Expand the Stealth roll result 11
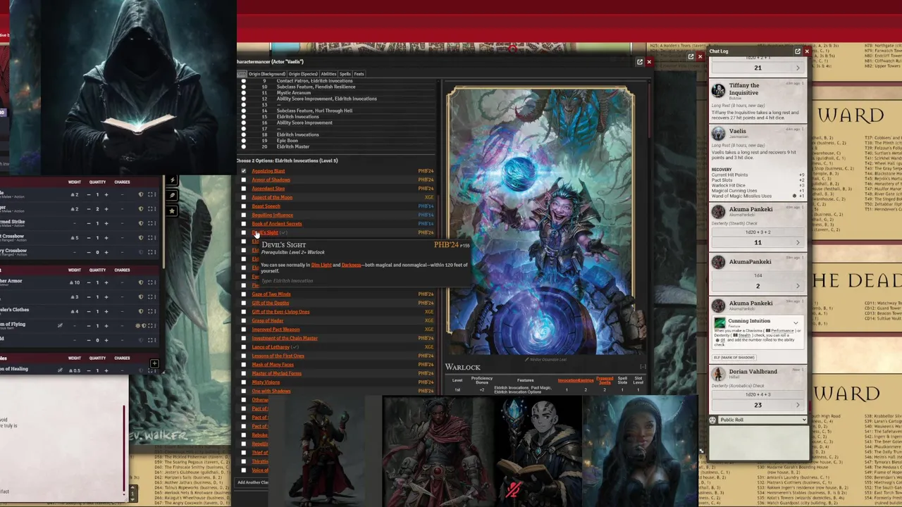The height and width of the screenshot is (507, 902). click(x=798, y=242)
